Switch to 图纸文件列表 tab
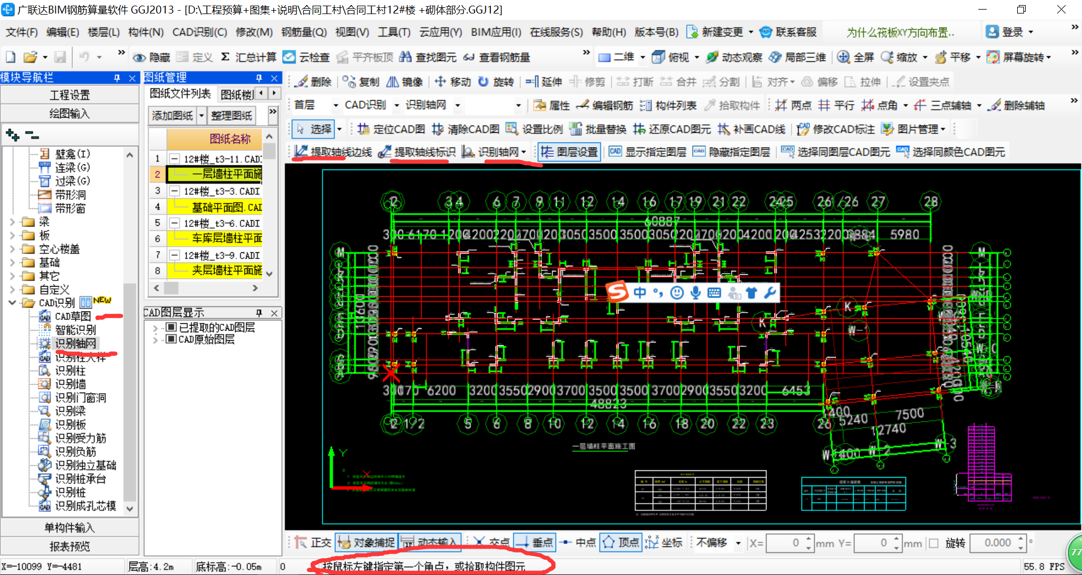Image resolution: width=1082 pixels, height=575 pixels. (x=180, y=93)
